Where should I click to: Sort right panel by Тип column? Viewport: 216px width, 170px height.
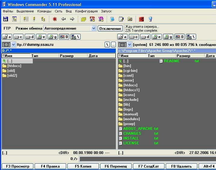(x=161, y=56)
